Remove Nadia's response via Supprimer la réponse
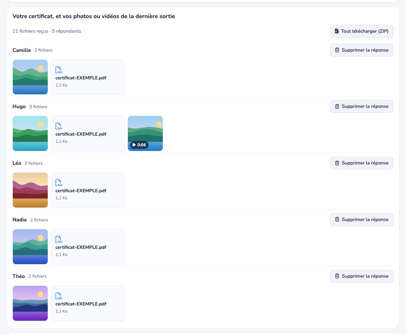 point(361,220)
